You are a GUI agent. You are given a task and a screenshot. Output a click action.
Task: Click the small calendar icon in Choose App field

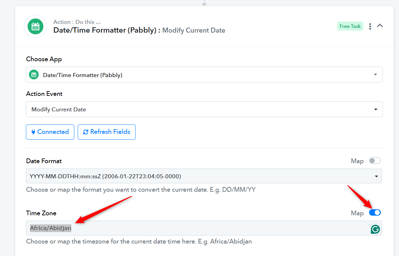coord(34,75)
